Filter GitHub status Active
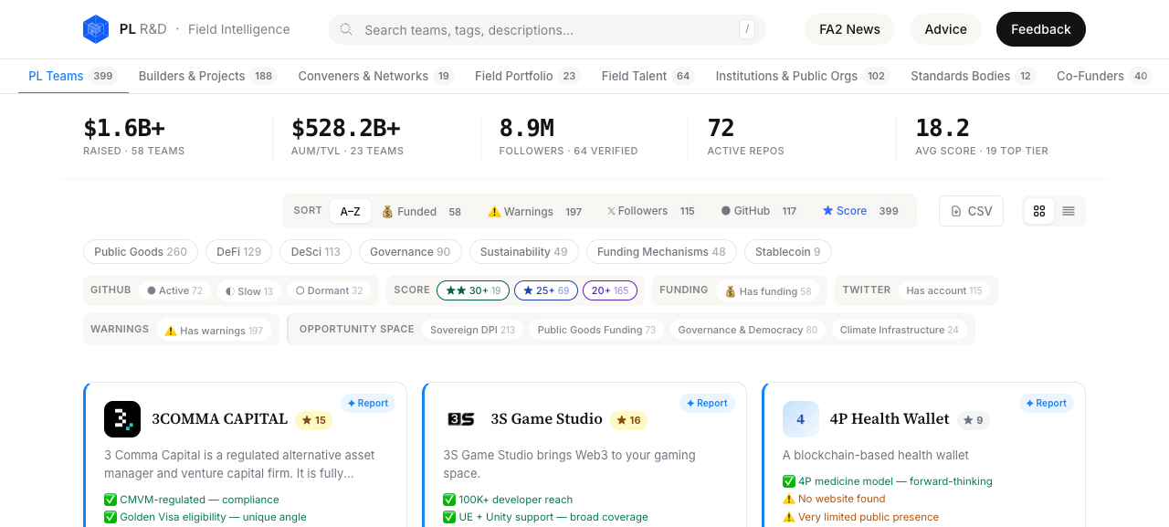The image size is (1169, 527). [175, 290]
